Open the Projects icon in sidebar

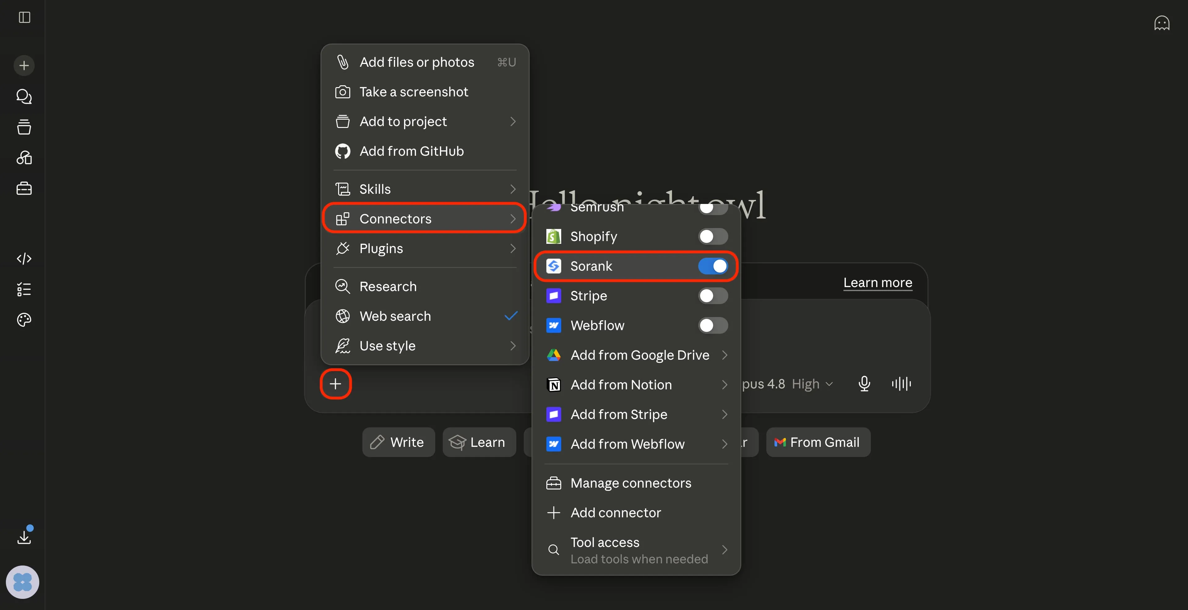(24, 127)
